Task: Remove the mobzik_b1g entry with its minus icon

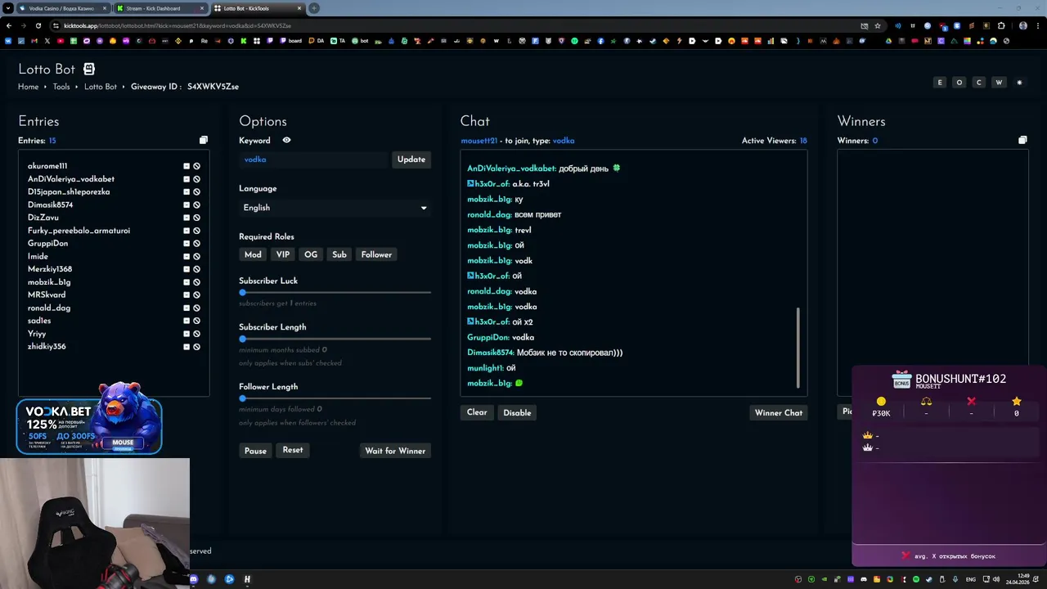Action: tap(186, 282)
